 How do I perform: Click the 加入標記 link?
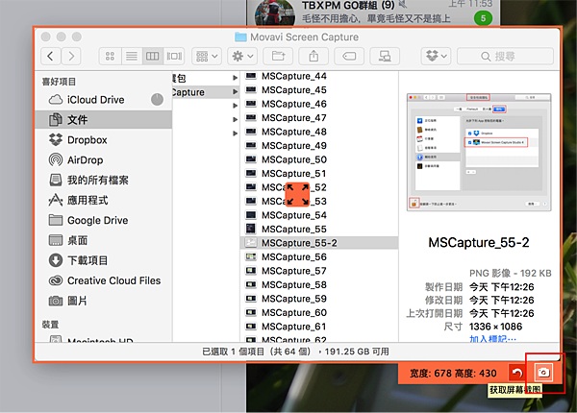pos(492,338)
